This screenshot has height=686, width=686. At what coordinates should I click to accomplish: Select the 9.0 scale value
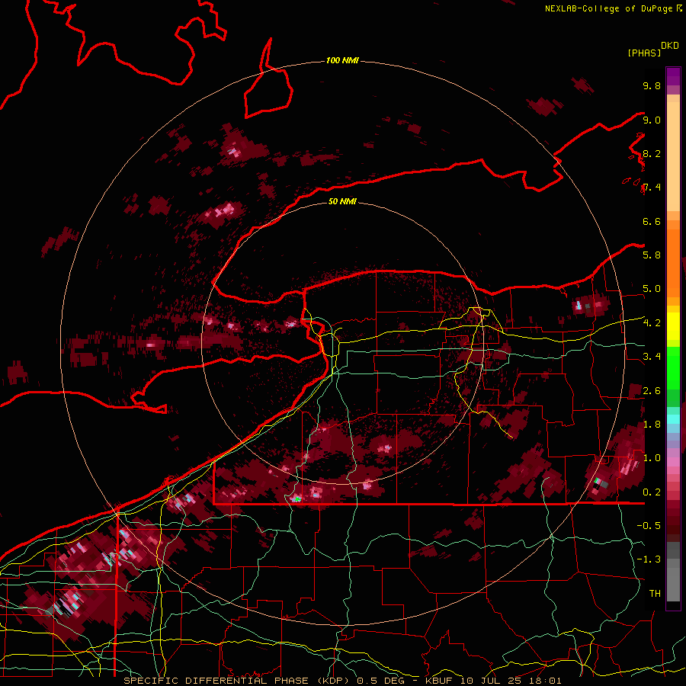point(652,120)
